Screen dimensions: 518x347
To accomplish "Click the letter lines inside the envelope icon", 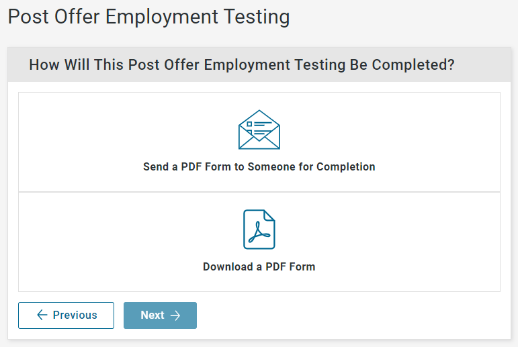I will (x=259, y=128).
